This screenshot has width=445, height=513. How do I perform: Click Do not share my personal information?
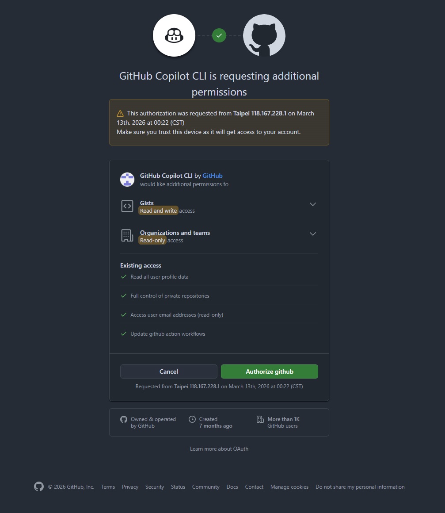pos(360,487)
